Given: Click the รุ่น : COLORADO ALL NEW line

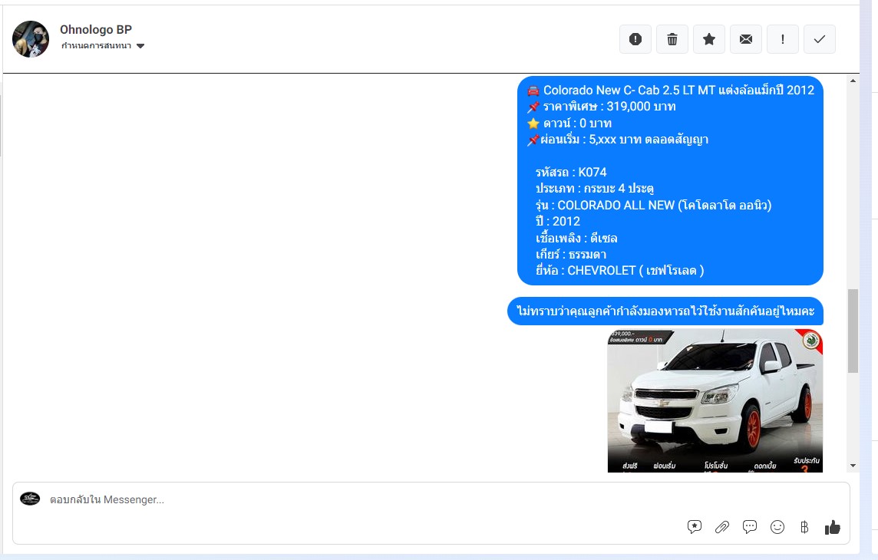Looking at the screenshot, I should tap(653, 206).
